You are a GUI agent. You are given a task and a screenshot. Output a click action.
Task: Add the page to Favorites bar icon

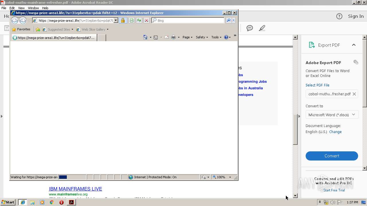38,29
